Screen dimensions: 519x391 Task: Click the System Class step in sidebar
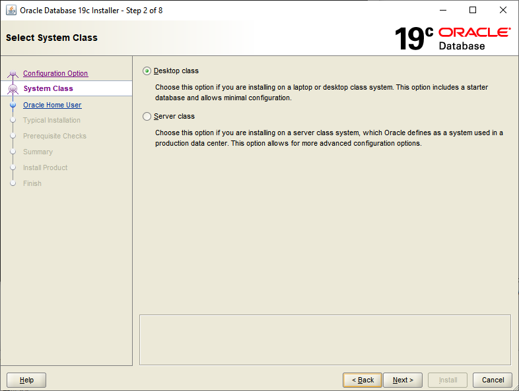click(x=48, y=88)
